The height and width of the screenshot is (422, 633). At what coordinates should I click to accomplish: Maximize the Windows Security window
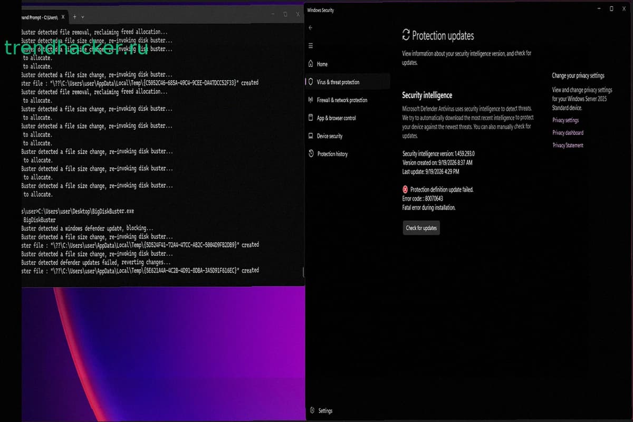pos(611,8)
